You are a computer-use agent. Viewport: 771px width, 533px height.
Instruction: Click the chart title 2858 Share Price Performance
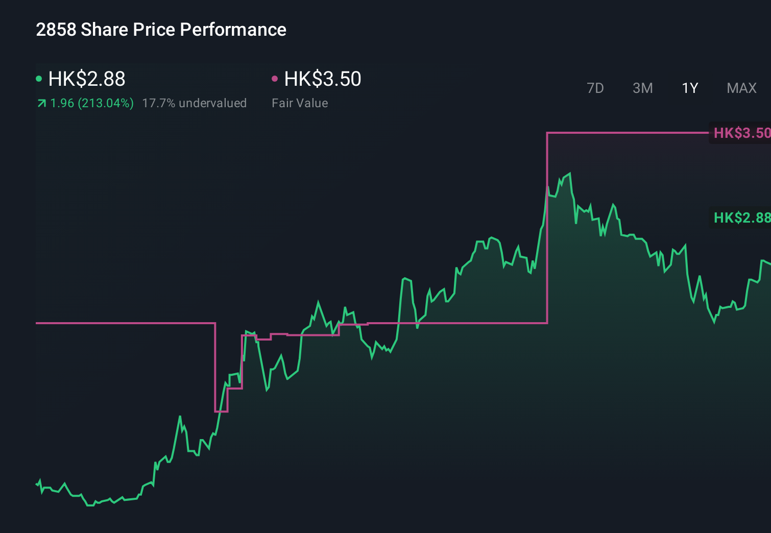coord(161,30)
